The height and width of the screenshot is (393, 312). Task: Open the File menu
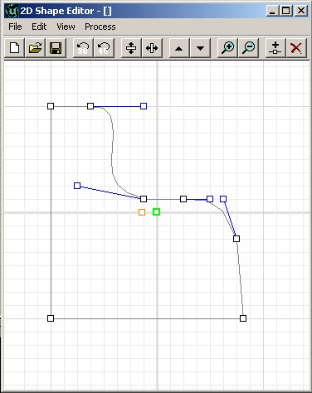point(15,27)
